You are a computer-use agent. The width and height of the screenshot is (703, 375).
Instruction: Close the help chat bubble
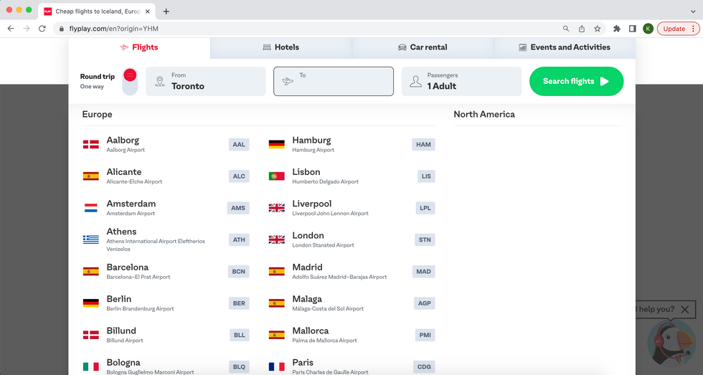684,309
